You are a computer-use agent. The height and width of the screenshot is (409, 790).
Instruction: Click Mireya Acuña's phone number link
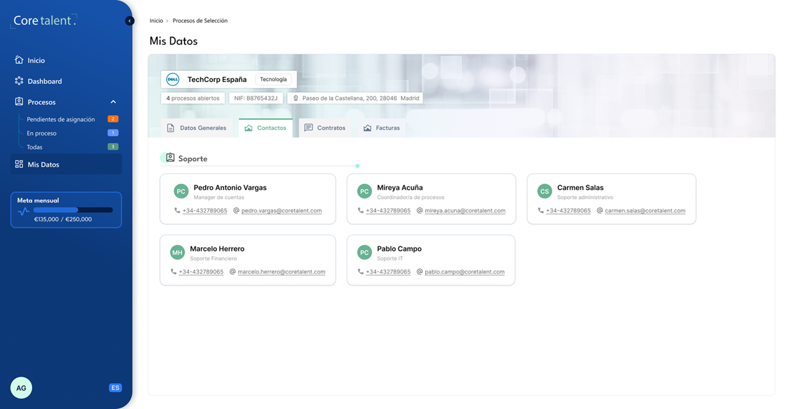pos(388,210)
